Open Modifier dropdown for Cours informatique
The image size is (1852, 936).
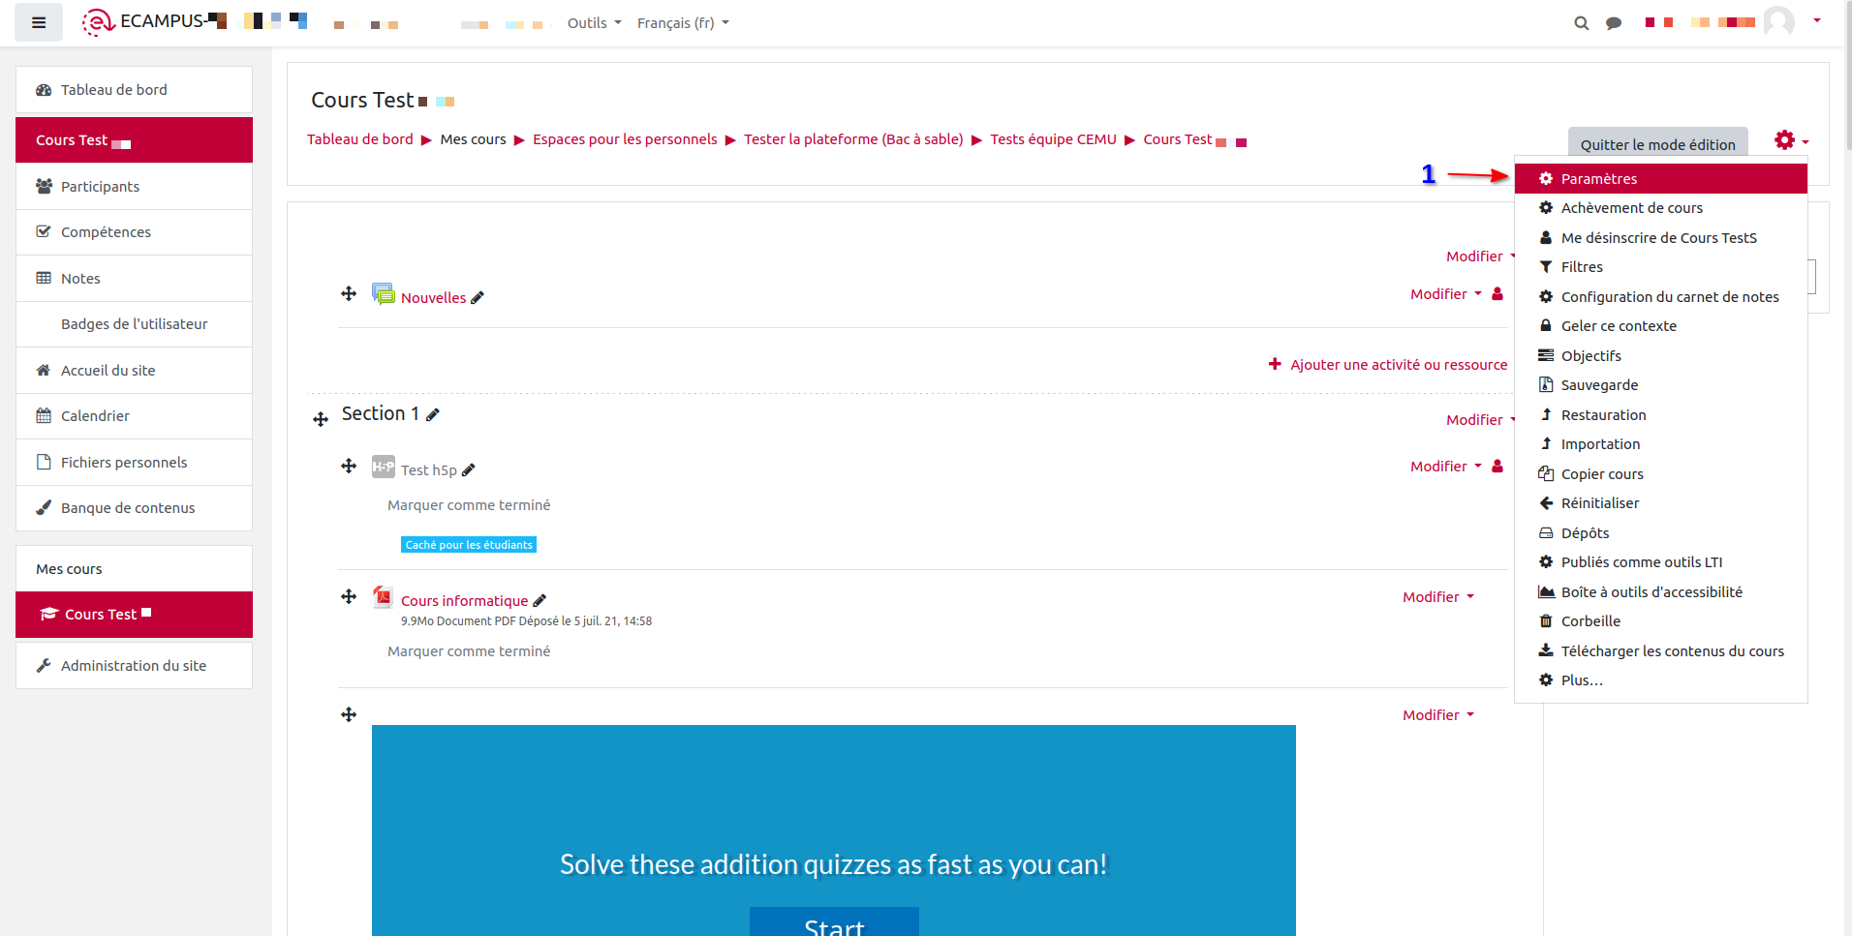pyautogui.click(x=1437, y=597)
